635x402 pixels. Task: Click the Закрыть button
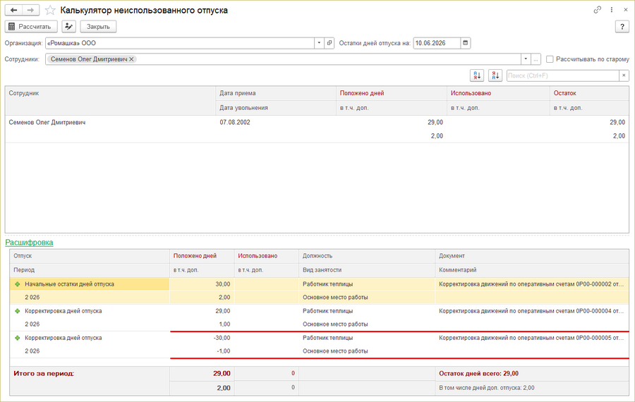tap(98, 27)
